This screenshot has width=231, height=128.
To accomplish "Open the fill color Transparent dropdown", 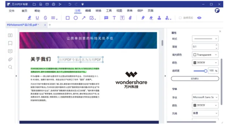I will 205,55.
